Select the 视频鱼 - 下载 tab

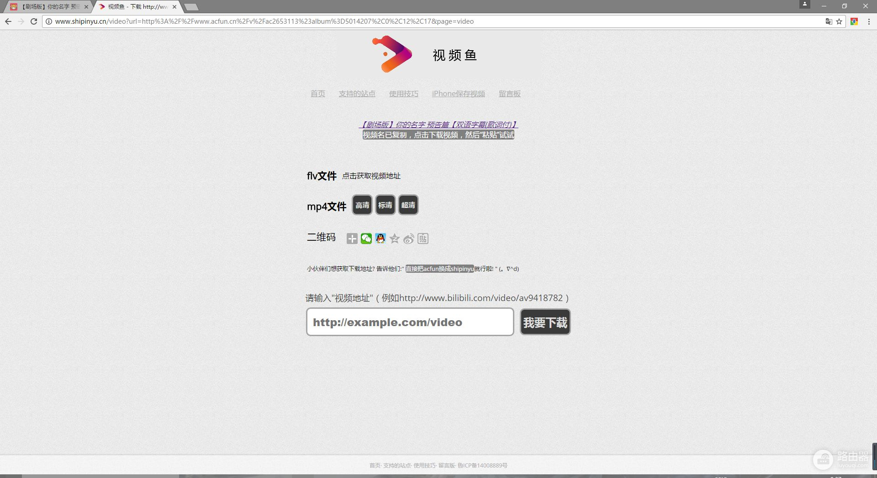[x=137, y=7]
